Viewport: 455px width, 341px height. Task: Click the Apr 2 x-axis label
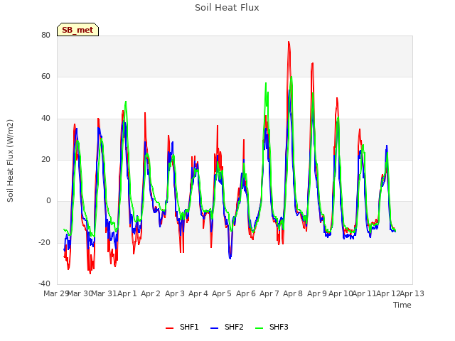[x=151, y=293]
